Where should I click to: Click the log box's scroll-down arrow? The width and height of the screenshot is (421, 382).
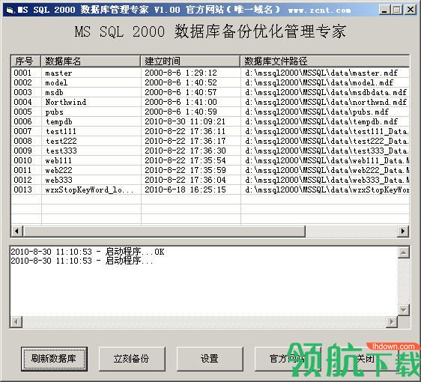click(404, 310)
